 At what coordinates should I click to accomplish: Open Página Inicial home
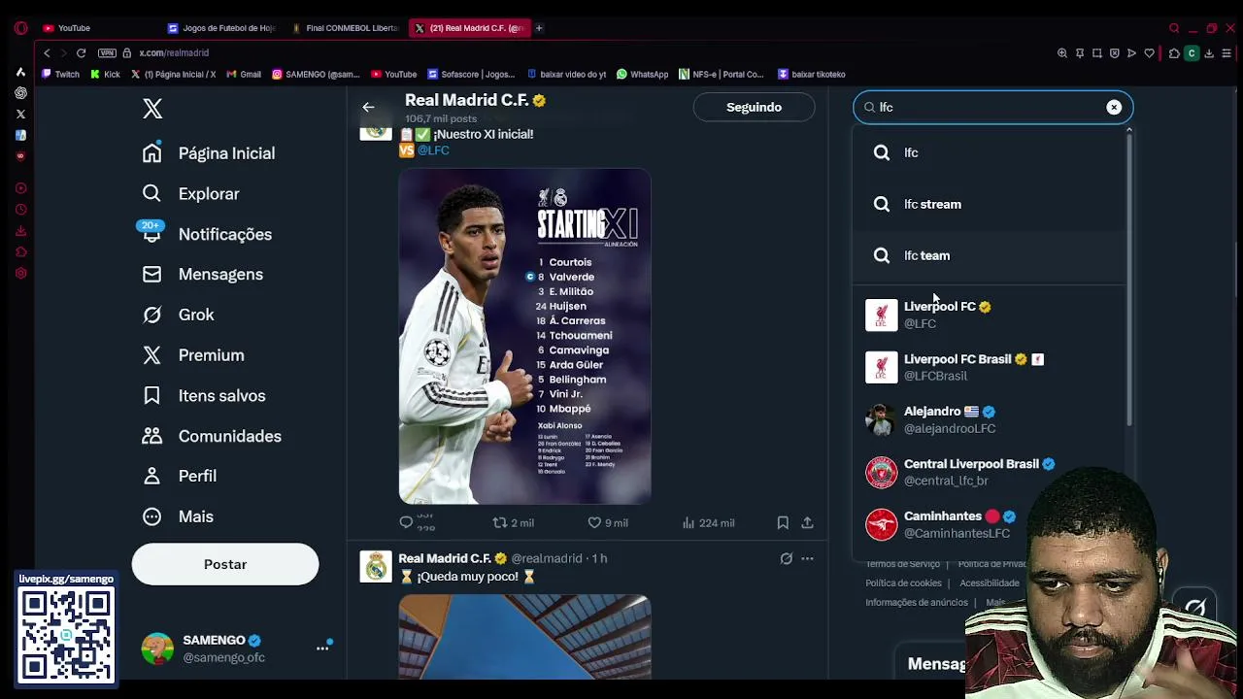click(x=209, y=153)
